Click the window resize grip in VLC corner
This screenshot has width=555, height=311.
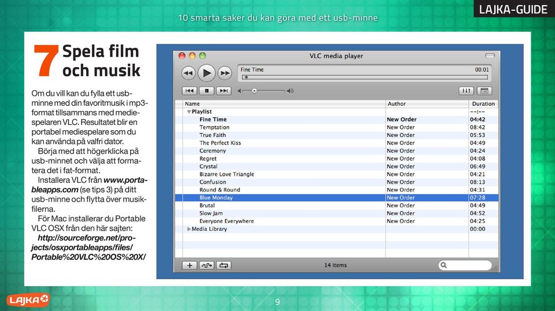click(495, 269)
